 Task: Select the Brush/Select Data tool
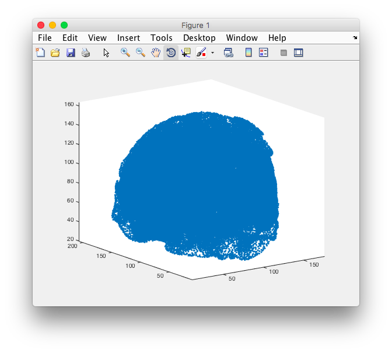[201, 53]
